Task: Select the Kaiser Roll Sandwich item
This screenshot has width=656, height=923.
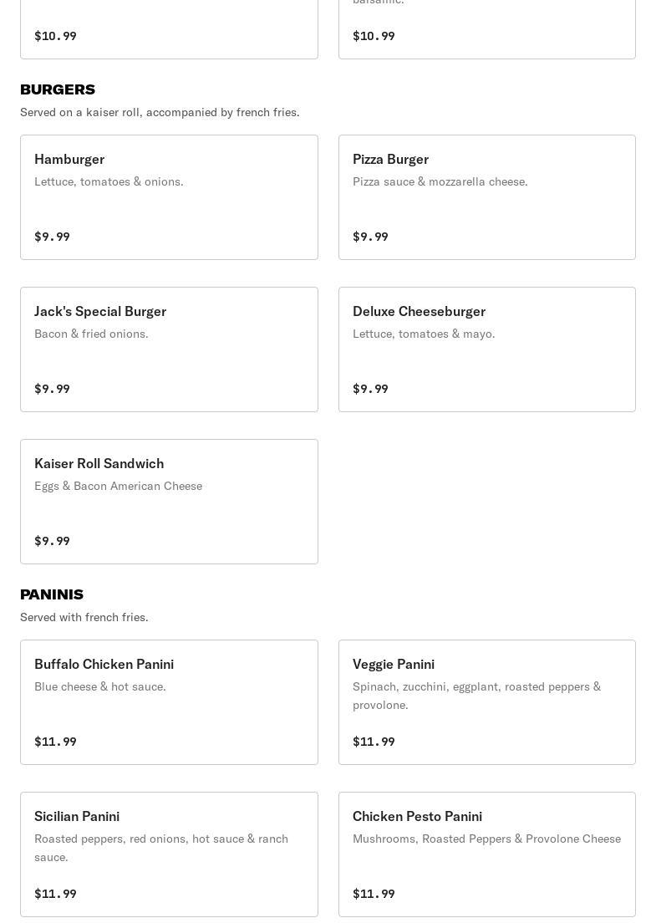Action: (x=169, y=502)
